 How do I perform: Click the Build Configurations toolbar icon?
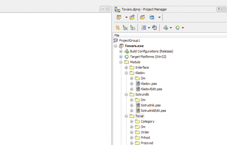(166, 27)
